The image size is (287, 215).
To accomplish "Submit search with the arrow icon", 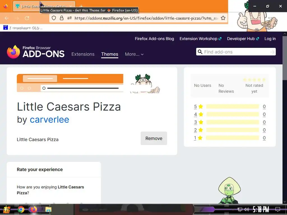I will coord(272,52).
